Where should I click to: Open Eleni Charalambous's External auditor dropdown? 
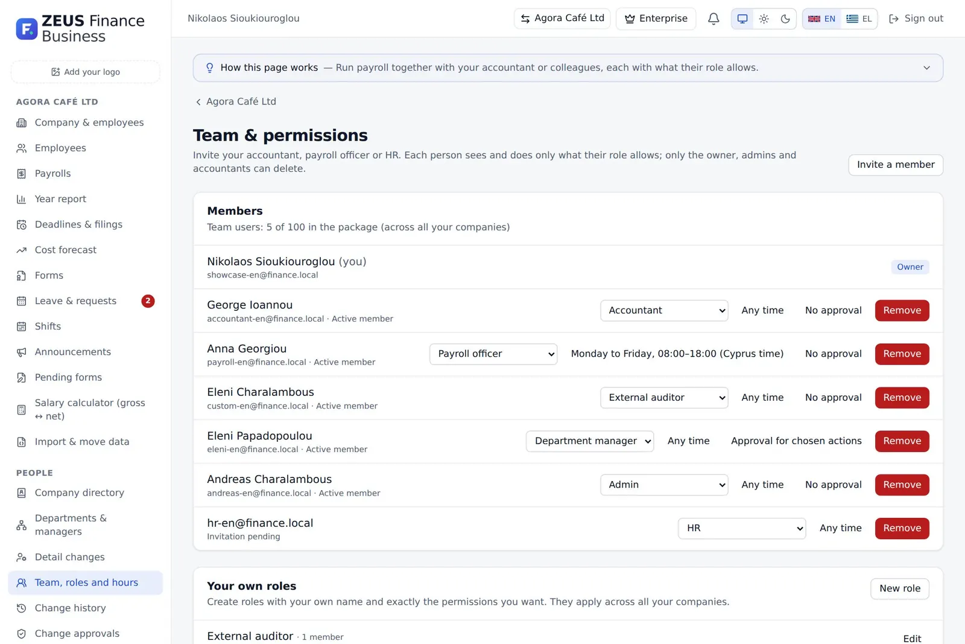click(x=664, y=397)
